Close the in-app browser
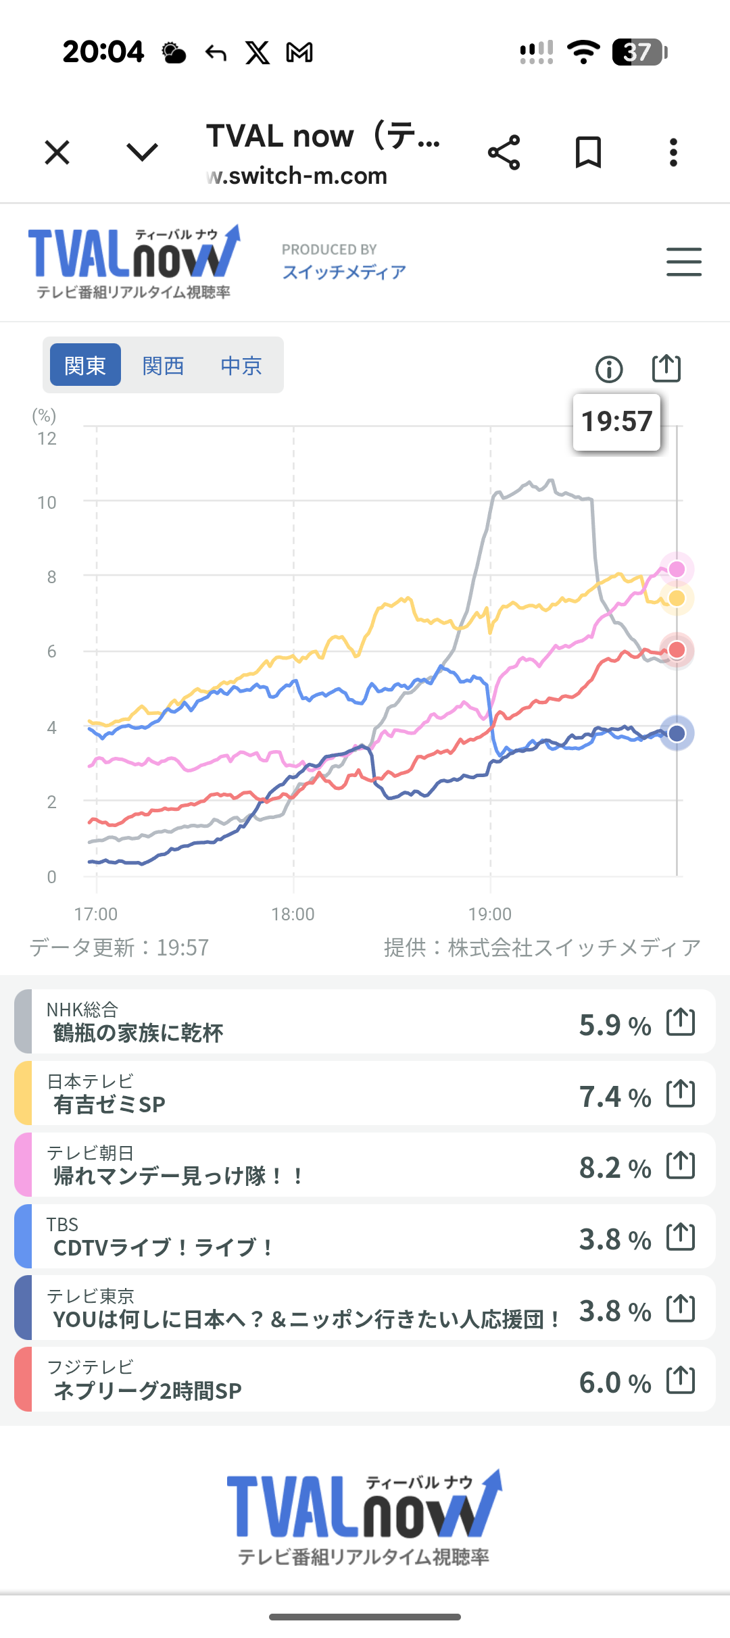The width and height of the screenshot is (730, 1638). click(57, 152)
